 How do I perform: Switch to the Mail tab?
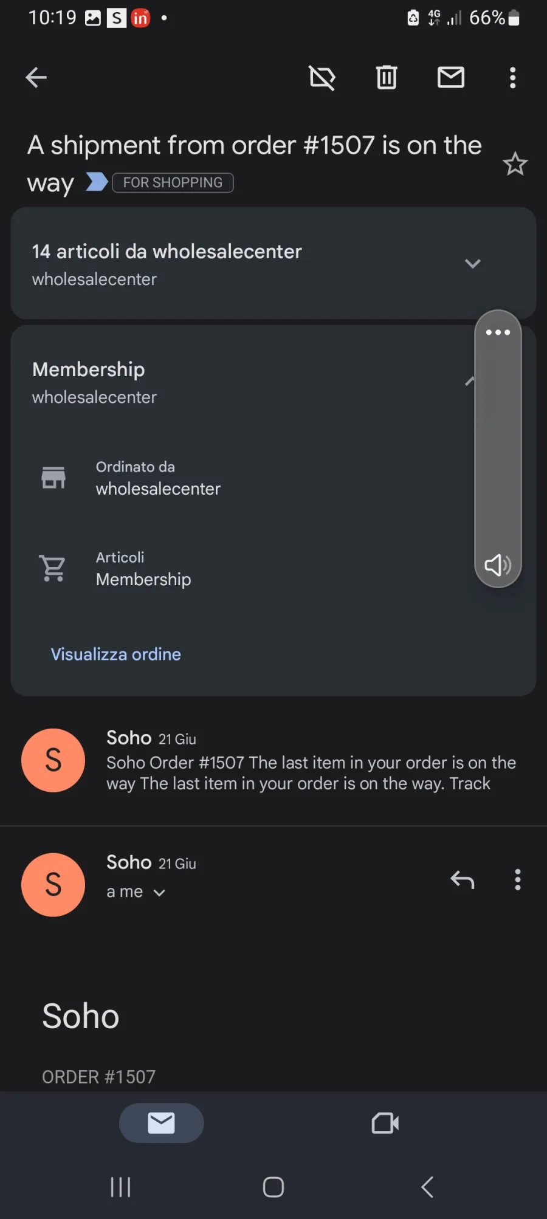point(161,1123)
